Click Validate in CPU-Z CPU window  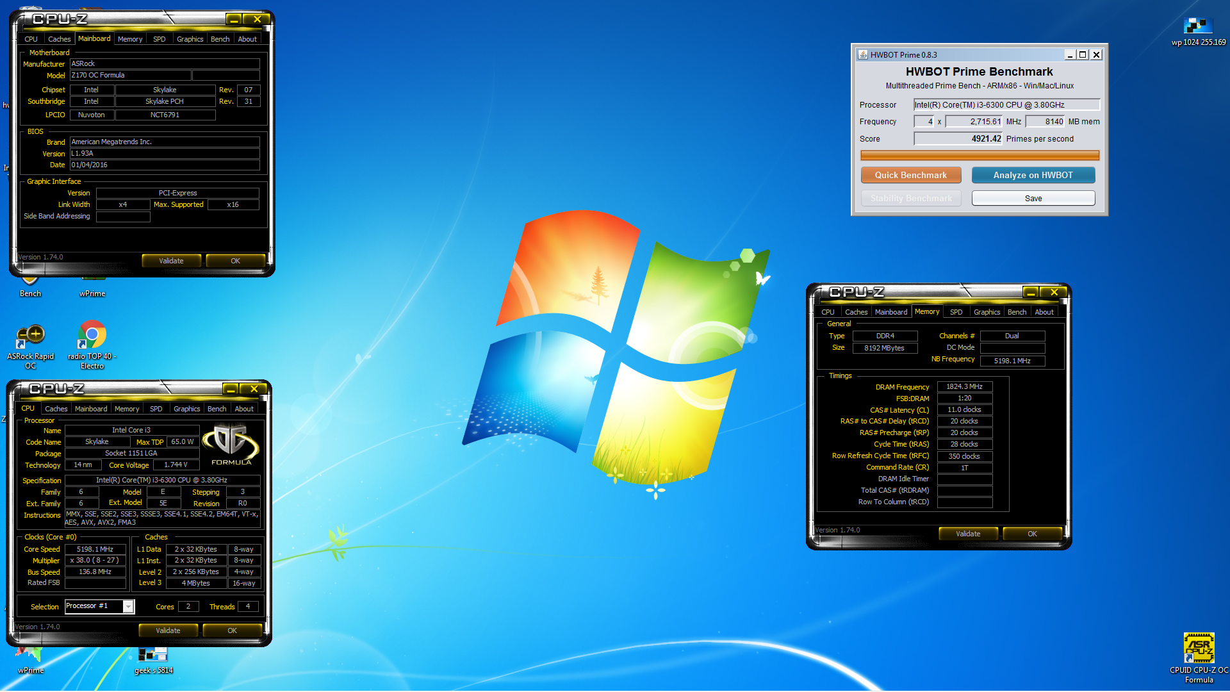pos(168,630)
